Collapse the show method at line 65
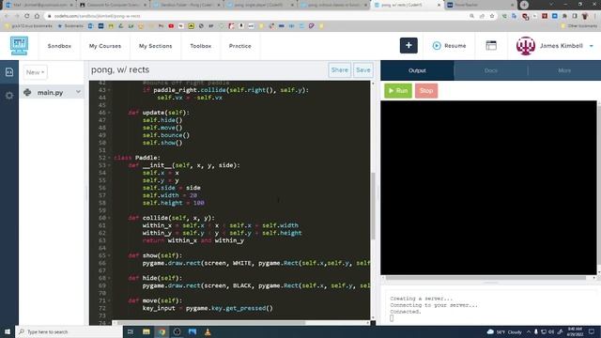This screenshot has width=601, height=338. [109, 255]
